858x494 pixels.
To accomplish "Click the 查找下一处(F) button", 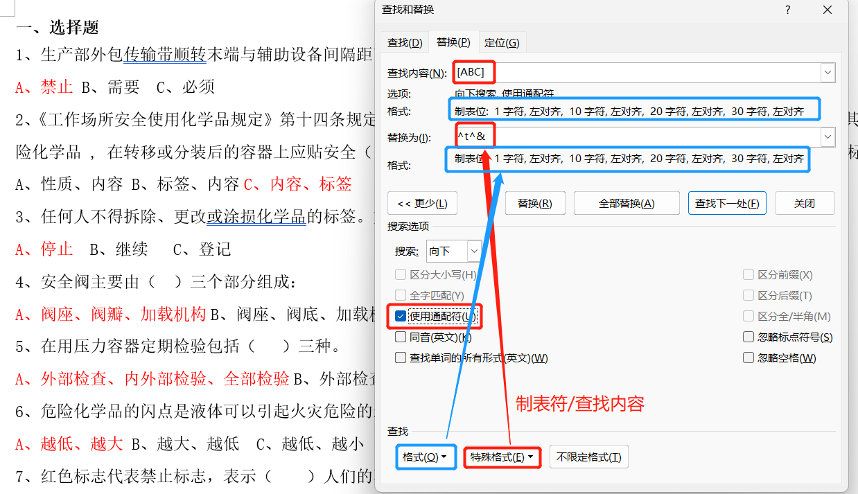I will click(727, 204).
